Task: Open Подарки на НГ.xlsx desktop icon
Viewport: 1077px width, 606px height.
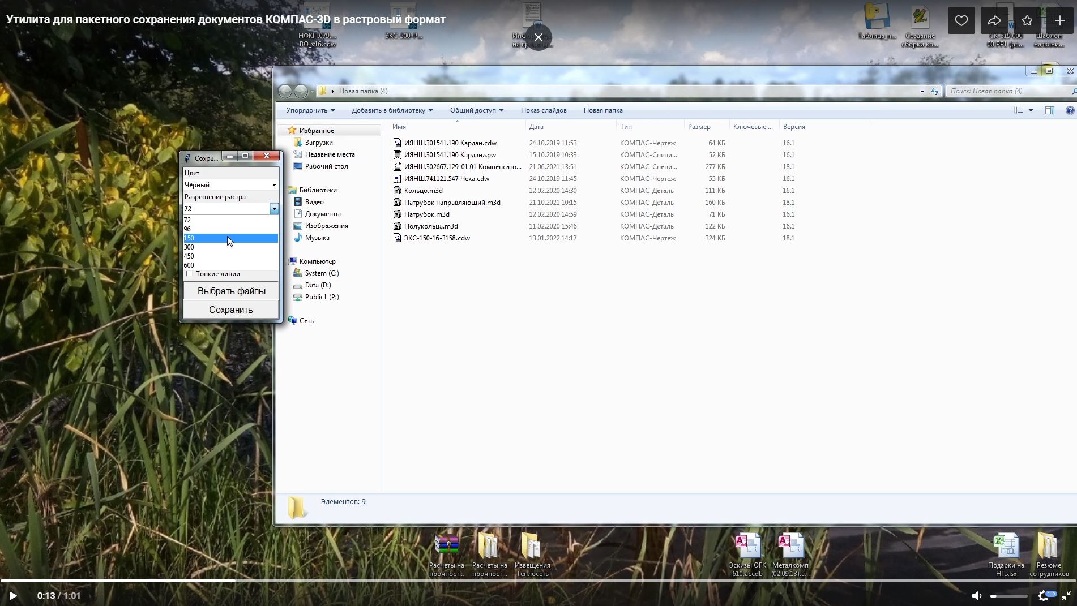Action: (1006, 555)
